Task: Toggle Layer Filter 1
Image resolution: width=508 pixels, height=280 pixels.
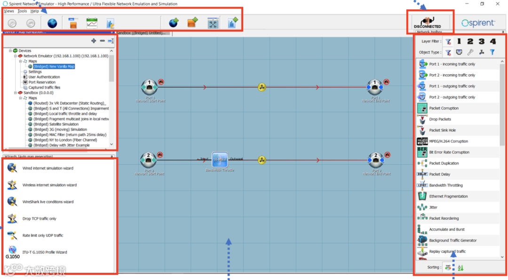Action: [x=459, y=41]
